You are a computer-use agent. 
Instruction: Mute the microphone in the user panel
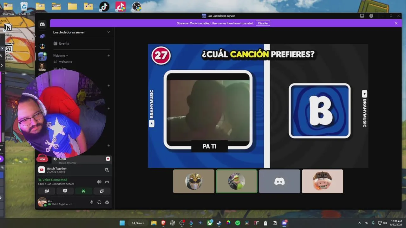(92, 202)
